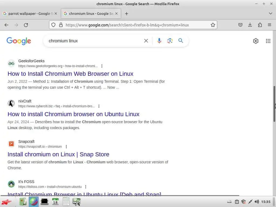Click the Firefox globe taskbar icon
This screenshot has width=276, height=207.
click(x=34, y=202)
